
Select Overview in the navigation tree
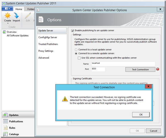click(x=12, y=32)
